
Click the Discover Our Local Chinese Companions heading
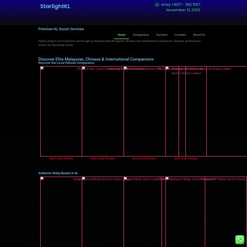coord(66,63)
